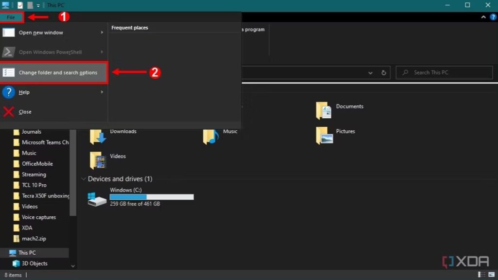
Task: Select Voice captures folder
Action: (x=39, y=217)
